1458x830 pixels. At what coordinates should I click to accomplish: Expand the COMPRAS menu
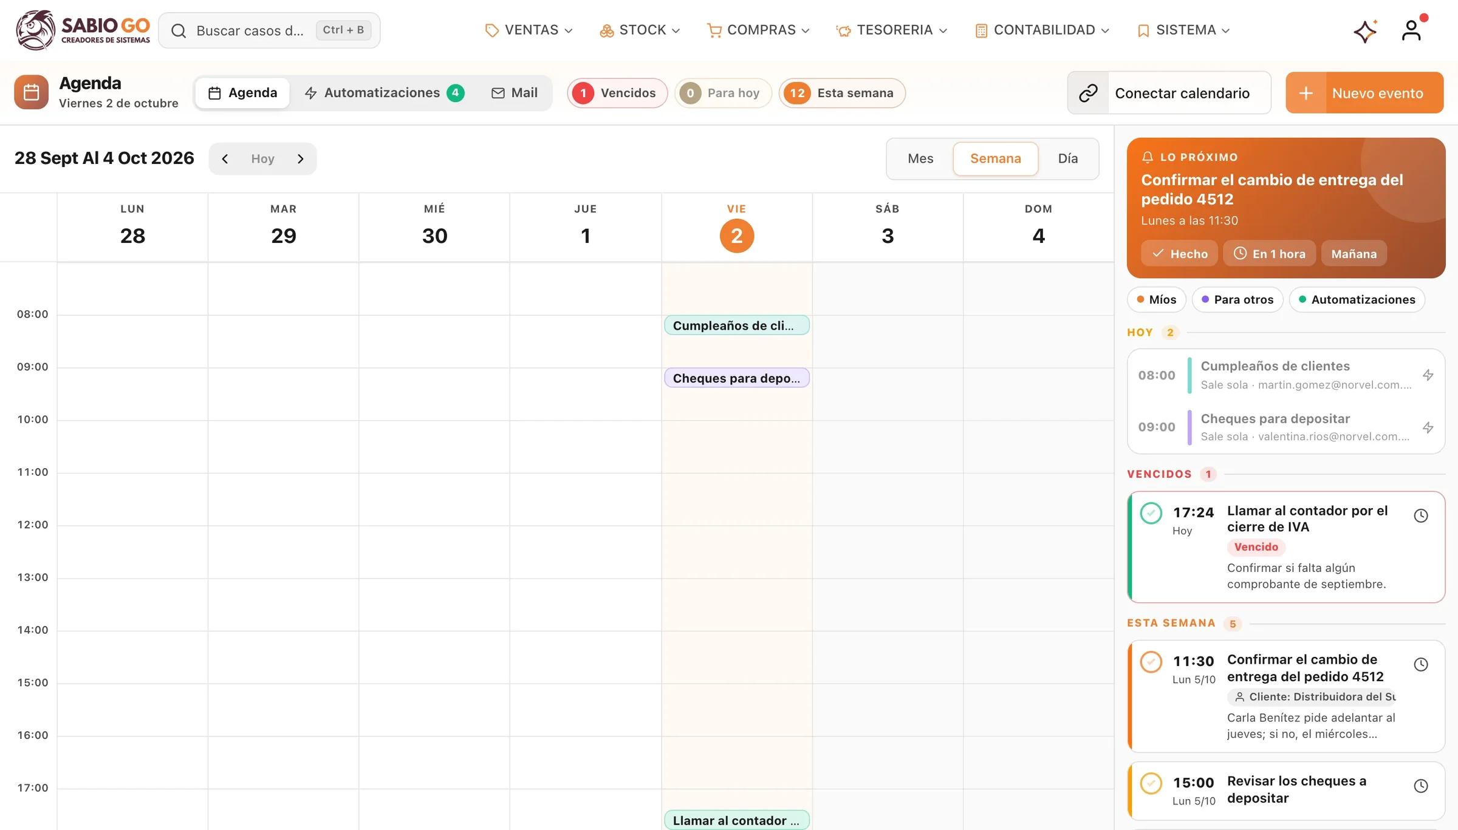pos(758,30)
